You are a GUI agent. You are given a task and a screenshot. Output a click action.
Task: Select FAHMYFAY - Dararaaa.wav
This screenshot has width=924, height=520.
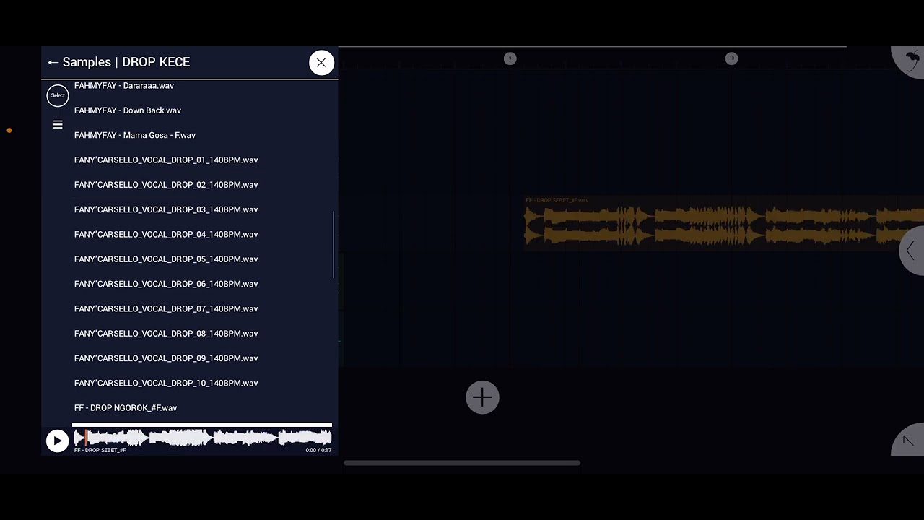(124, 86)
